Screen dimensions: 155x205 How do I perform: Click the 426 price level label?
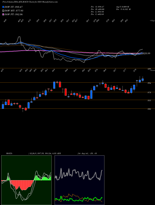(149, 69)
